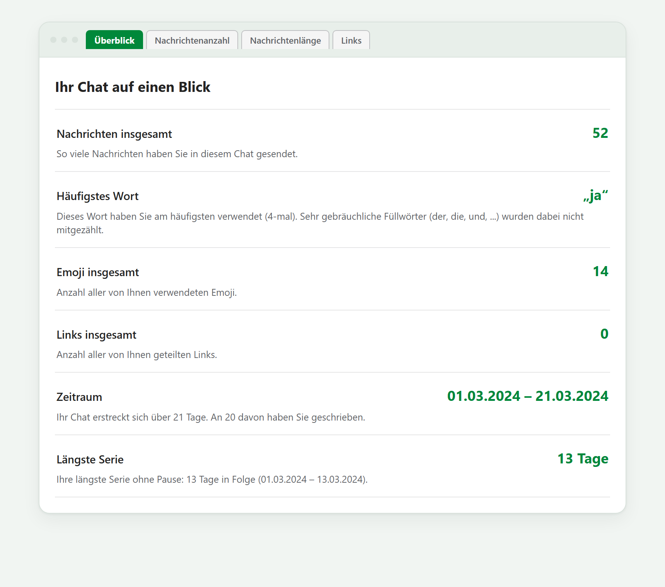The width and height of the screenshot is (665, 587).
Task: Click the 'Dieses Wort haben Sie am häufigsten' description
Action: coord(320,223)
